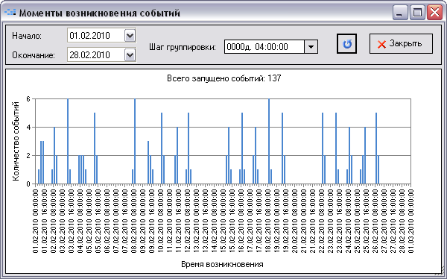Close the window with red X button

435,13
